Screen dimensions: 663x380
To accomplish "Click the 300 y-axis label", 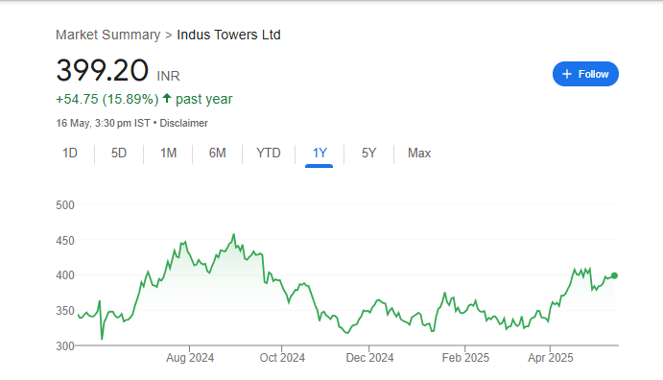I will click(x=65, y=346).
